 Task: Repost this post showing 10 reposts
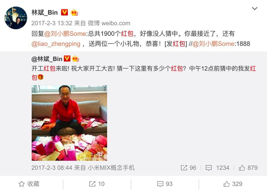[x=97, y=184]
